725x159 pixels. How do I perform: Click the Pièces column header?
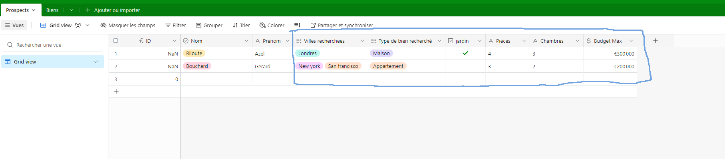tap(508, 41)
